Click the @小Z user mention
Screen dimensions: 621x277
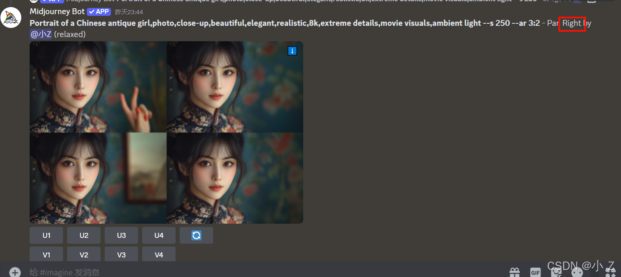41,34
